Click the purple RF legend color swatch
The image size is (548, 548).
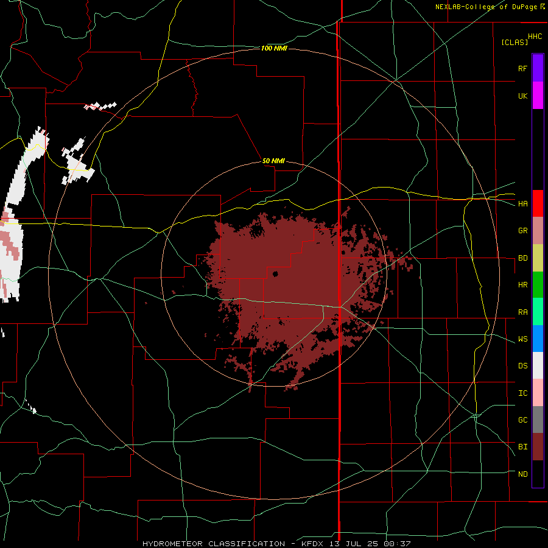point(538,68)
